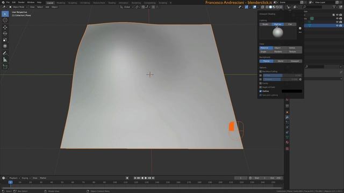Toggle viewport overlays icon

pyautogui.click(x=254, y=7)
